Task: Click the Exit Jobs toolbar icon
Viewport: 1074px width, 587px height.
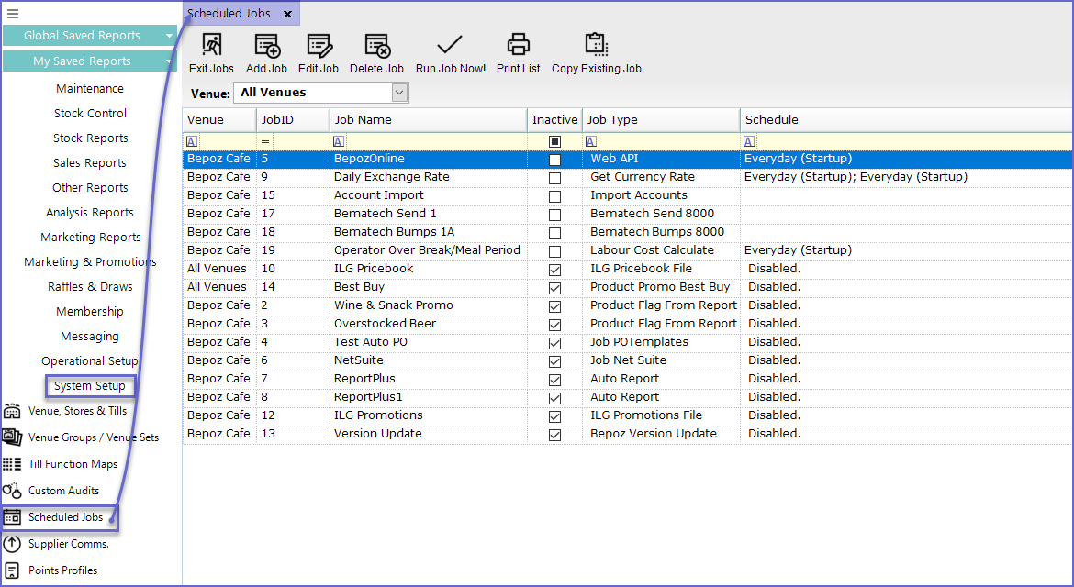Action: click(211, 45)
